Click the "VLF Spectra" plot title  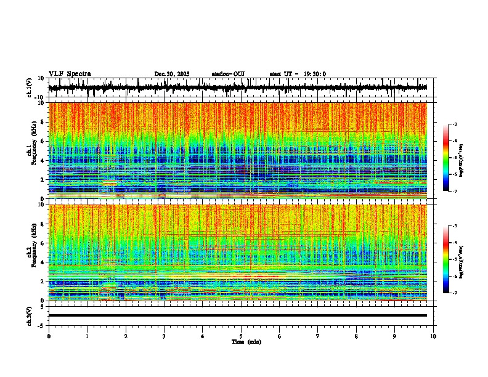click(x=70, y=74)
